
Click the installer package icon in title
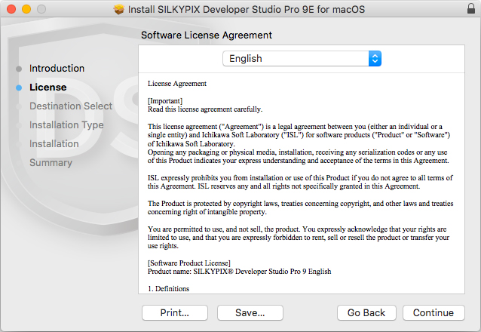tap(118, 9)
